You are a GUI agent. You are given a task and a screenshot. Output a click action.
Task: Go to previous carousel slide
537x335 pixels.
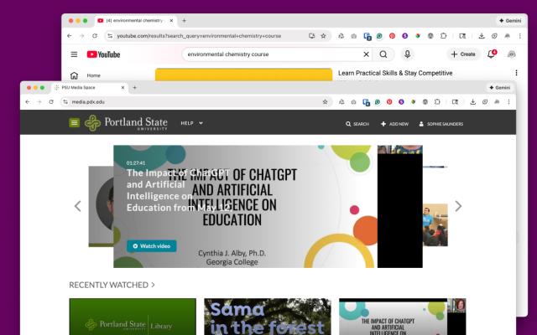click(78, 206)
